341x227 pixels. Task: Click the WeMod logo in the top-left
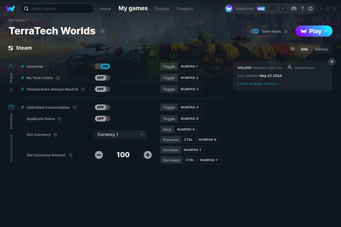tap(10, 9)
